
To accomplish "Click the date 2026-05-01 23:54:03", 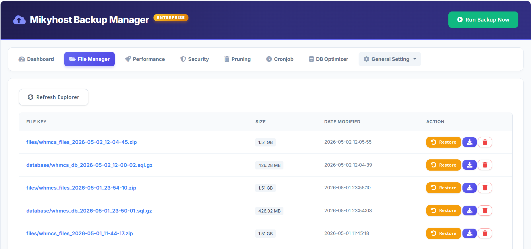I will coord(348,211).
